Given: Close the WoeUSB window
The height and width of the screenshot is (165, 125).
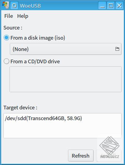Looking at the screenshot, I should (x=119, y=6).
